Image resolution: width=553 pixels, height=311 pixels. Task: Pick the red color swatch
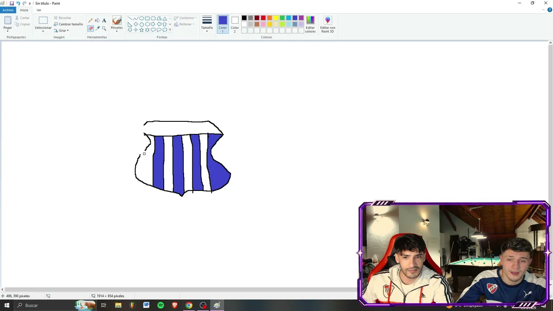point(263,18)
